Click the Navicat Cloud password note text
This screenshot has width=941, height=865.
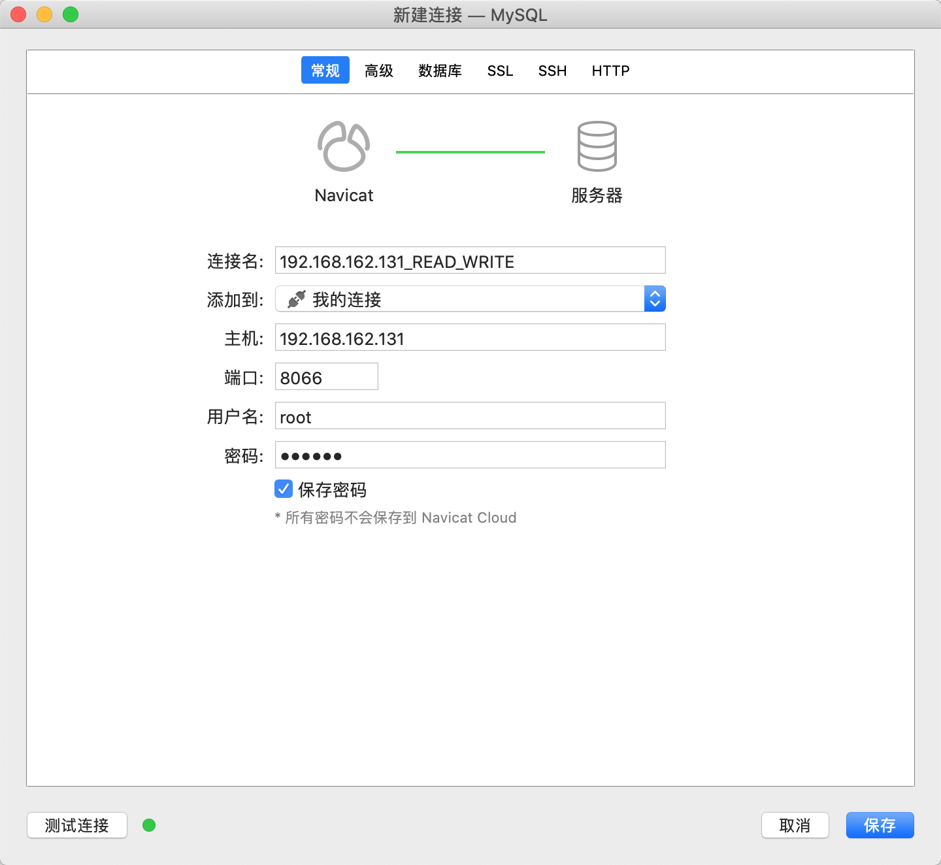click(395, 517)
